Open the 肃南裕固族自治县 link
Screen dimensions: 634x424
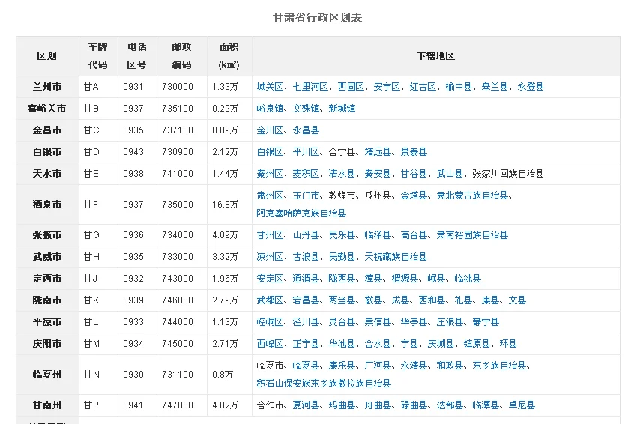tap(473, 236)
